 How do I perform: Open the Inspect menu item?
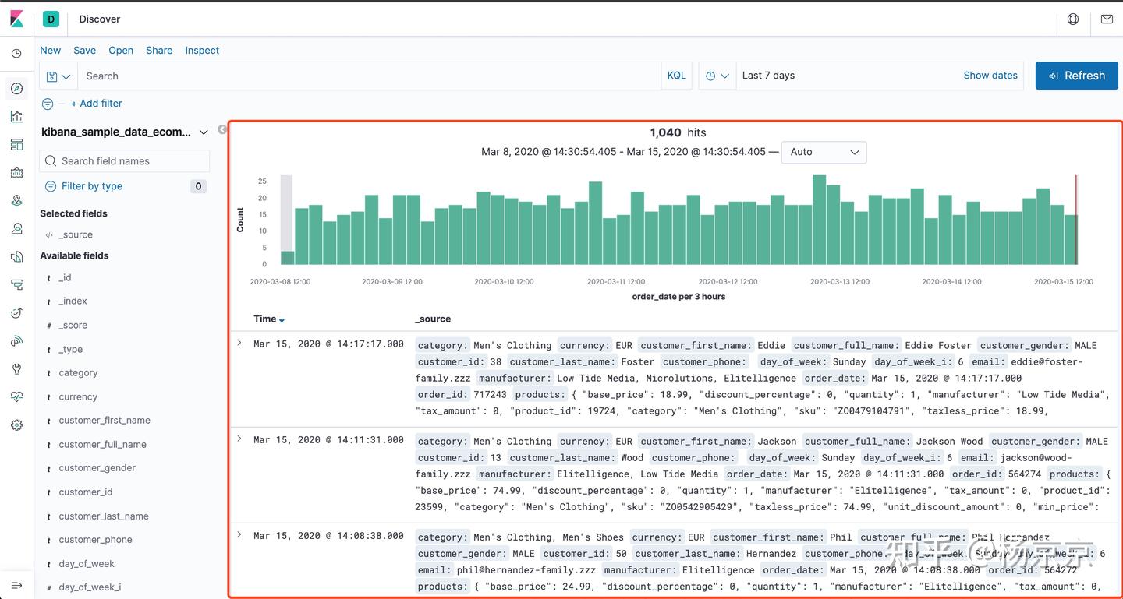click(202, 51)
